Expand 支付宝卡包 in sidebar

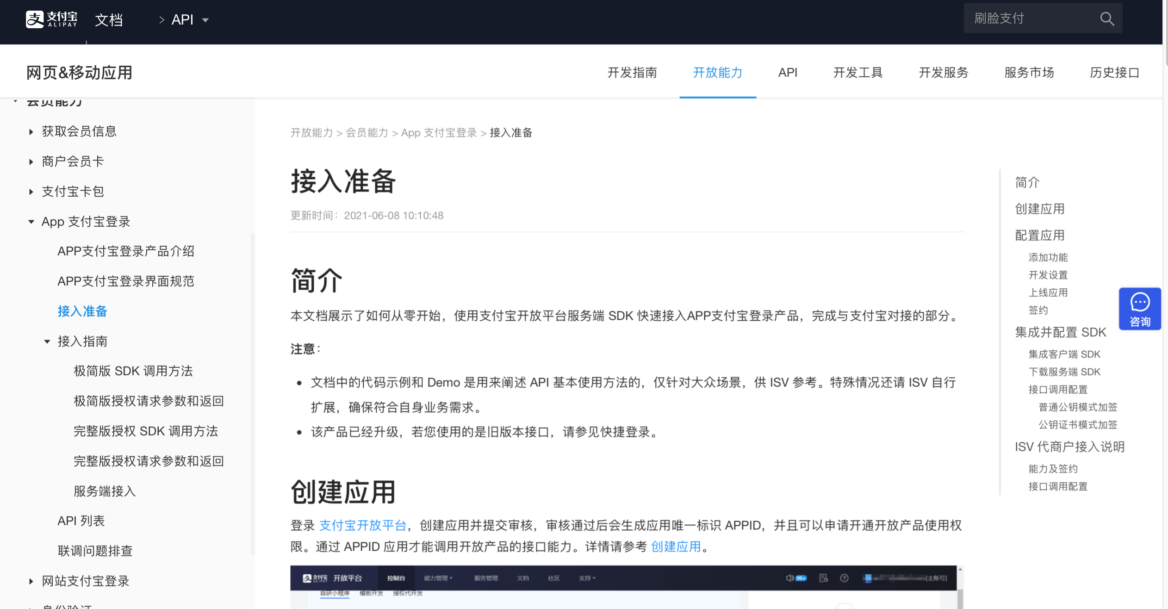click(31, 192)
